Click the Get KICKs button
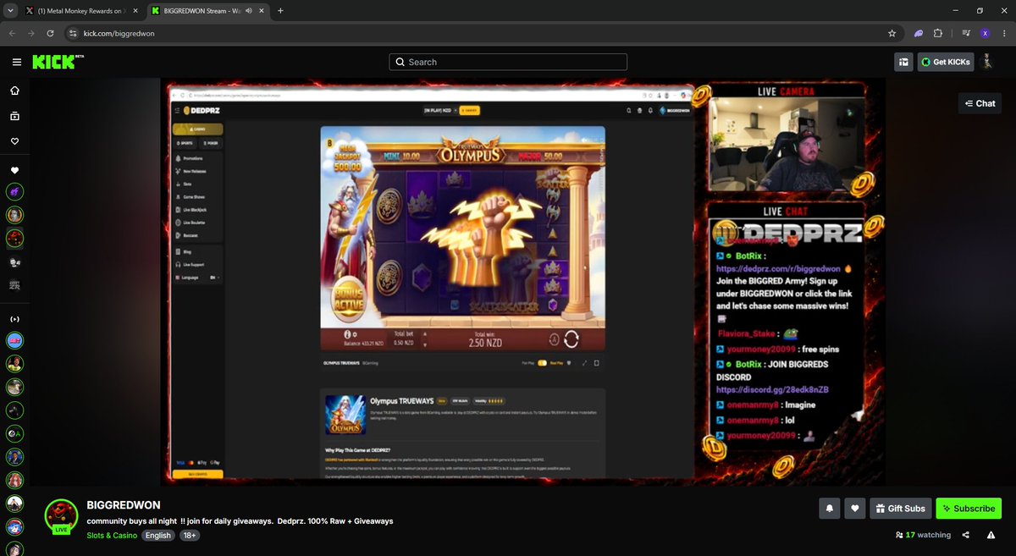Screen dimensions: 1016x556 click(x=945, y=62)
